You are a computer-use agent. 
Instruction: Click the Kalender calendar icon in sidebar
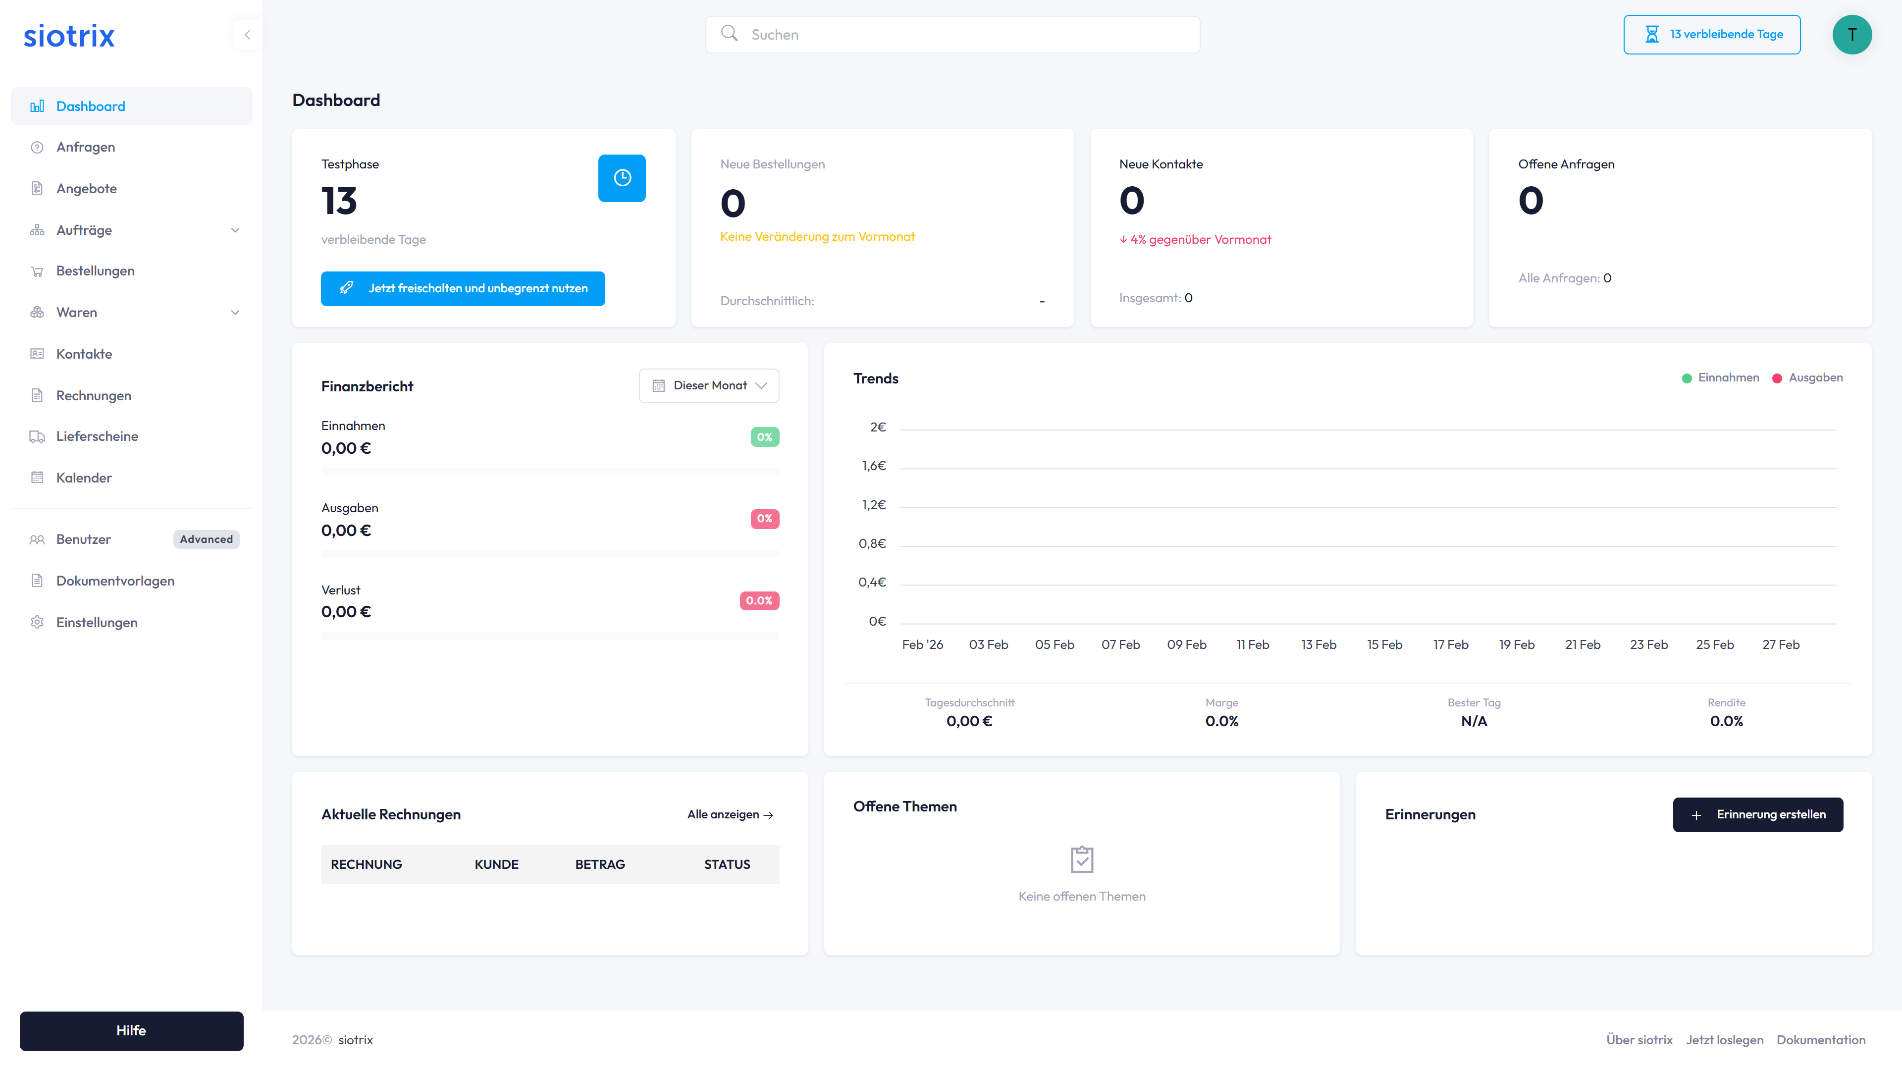click(x=37, y=478)
